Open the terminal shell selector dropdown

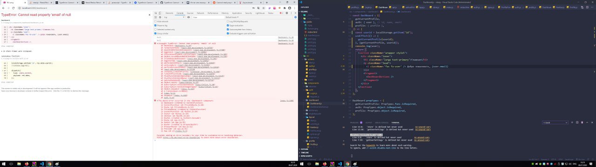[x=555, y=122]
